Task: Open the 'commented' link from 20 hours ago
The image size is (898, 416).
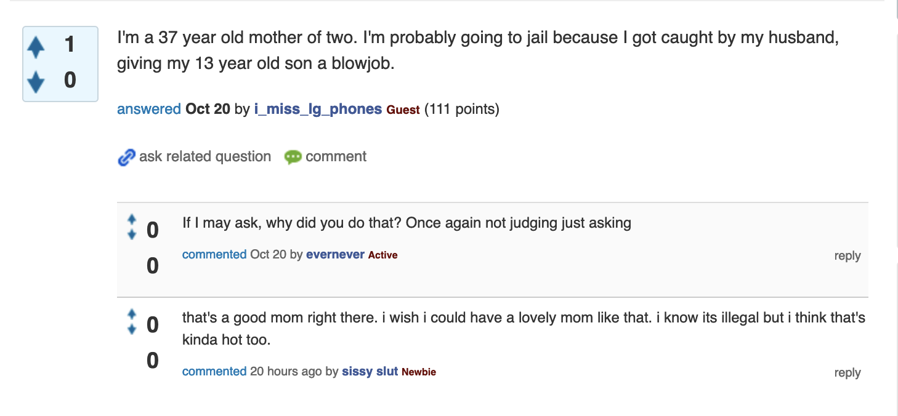Action: point(214,372)
